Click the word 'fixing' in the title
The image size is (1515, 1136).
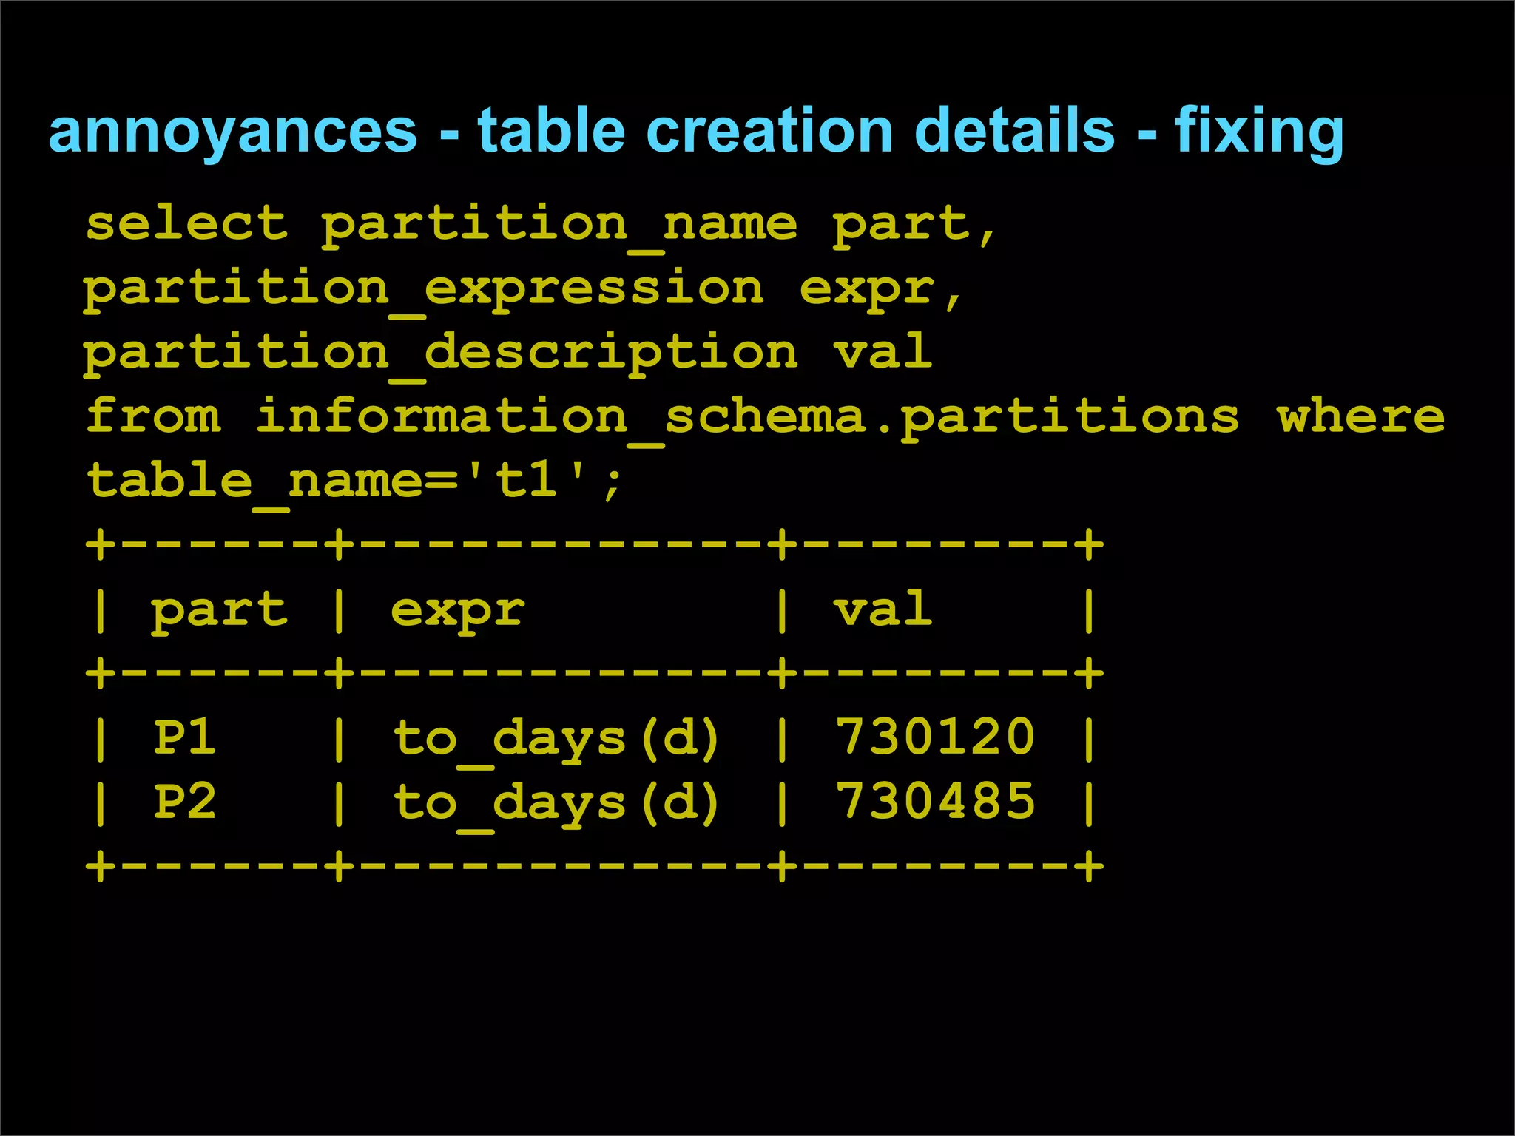coord(1258,131)
